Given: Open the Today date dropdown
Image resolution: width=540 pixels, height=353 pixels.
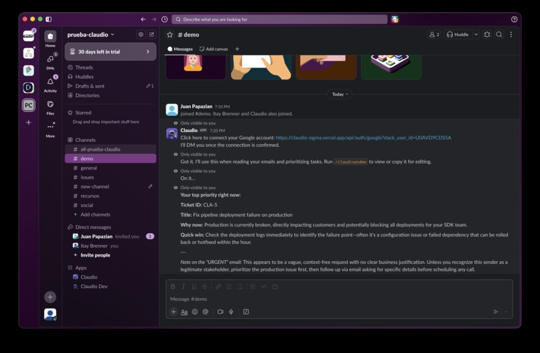Looking at the screenshot, I should [340, 94].
